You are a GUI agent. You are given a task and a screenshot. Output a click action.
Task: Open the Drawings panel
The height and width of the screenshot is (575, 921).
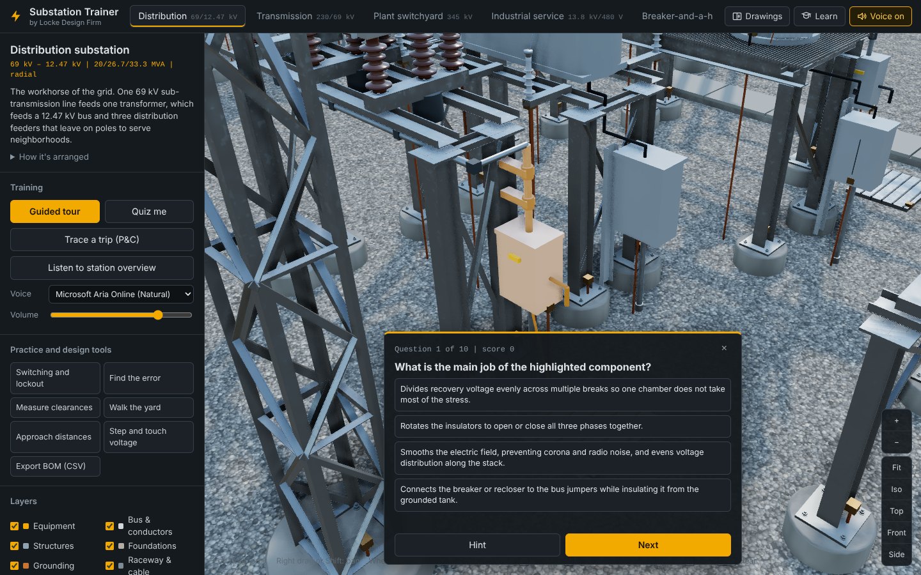pos(757,16)
